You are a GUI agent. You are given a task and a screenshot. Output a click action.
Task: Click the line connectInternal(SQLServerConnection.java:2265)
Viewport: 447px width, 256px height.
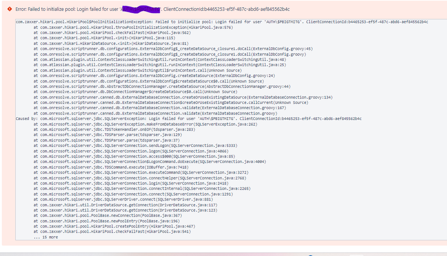pos(142,188)
